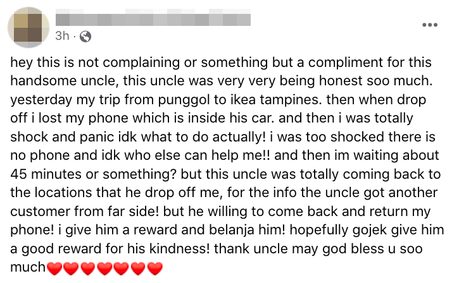Click the word "panic" in the post
The width and height of the screenshot is (459, 283).
tap(109, 133)
